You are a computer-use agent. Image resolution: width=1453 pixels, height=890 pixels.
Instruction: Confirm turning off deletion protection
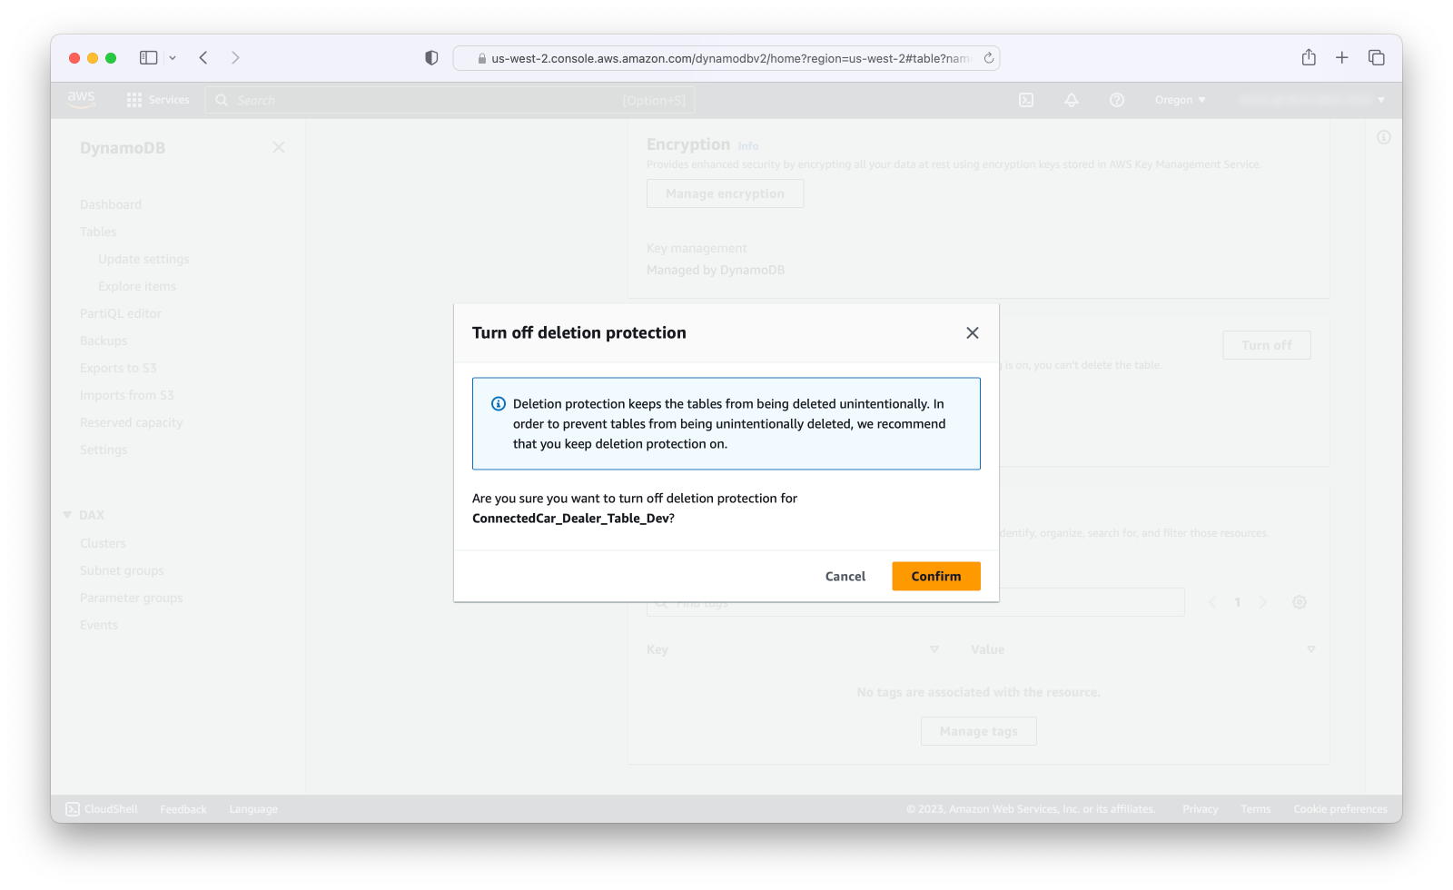(x=935, y=576)
